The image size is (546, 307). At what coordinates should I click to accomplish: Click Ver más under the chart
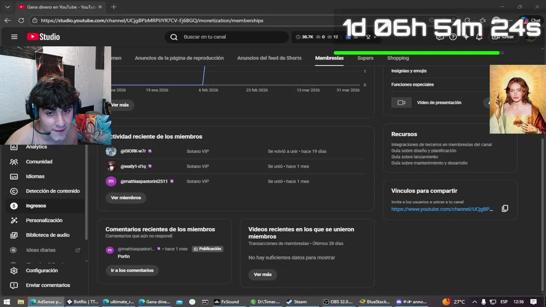[x=120, y=105]
